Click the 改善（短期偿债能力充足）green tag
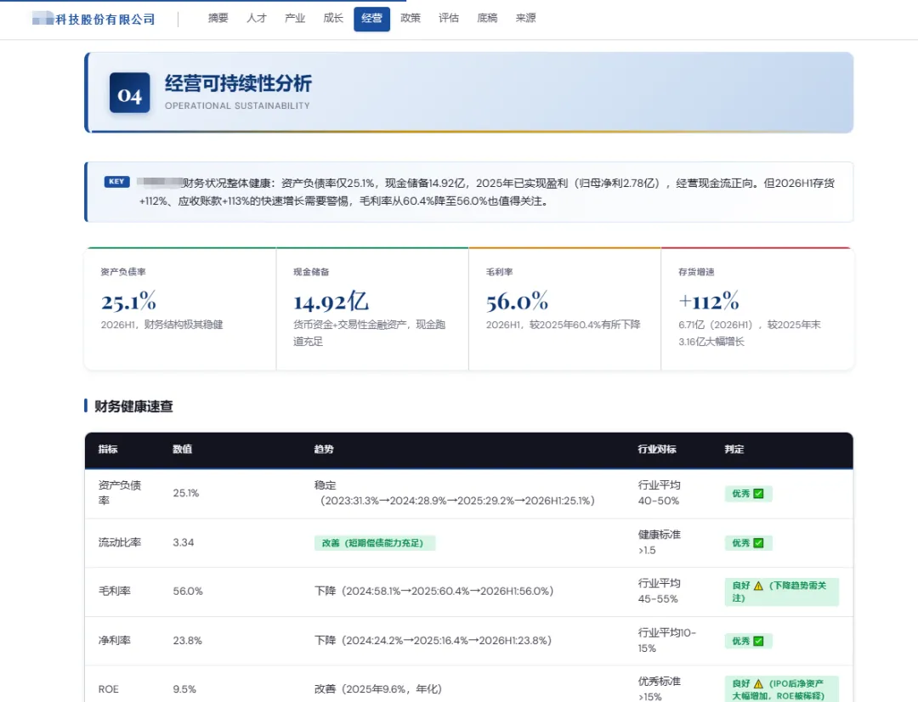Screen dimensions: 918x702 [x=375, y=543]
